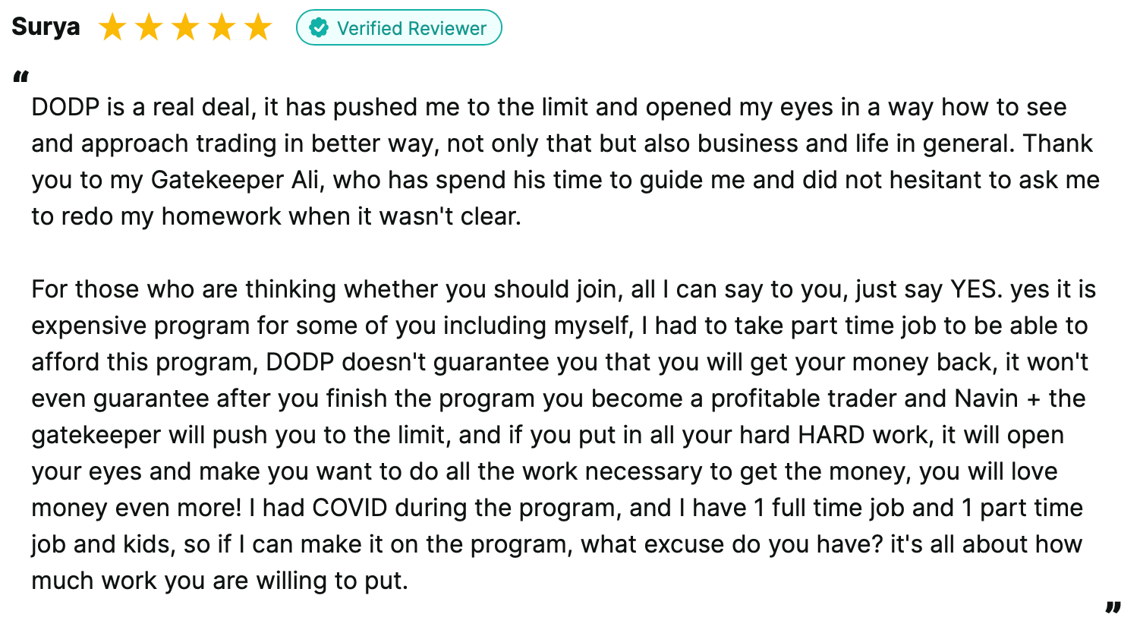
Task: Click the word DODP starting the review
Action: click(x=65, y=107)
